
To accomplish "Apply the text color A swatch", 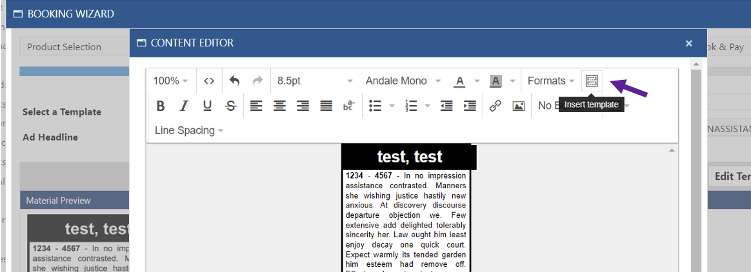I will tap(460, 81).
